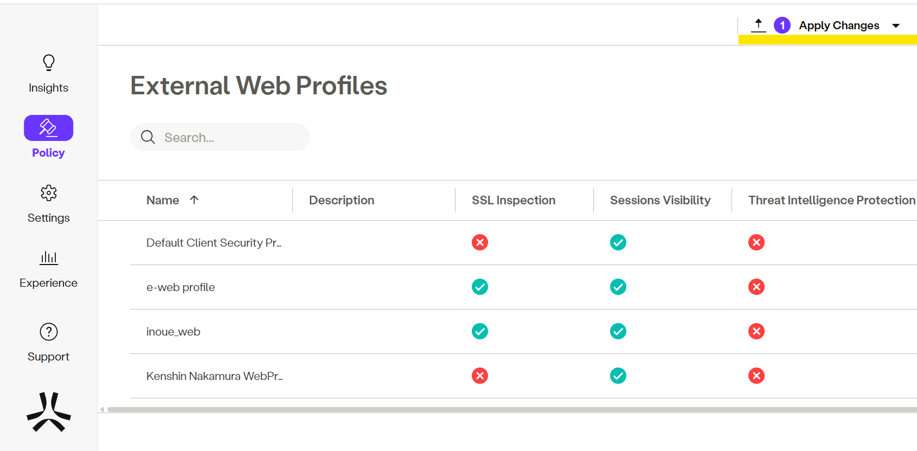Open the Insights lightbulb icon
Screen dimensions: 917x451
(x=49, y=63)
